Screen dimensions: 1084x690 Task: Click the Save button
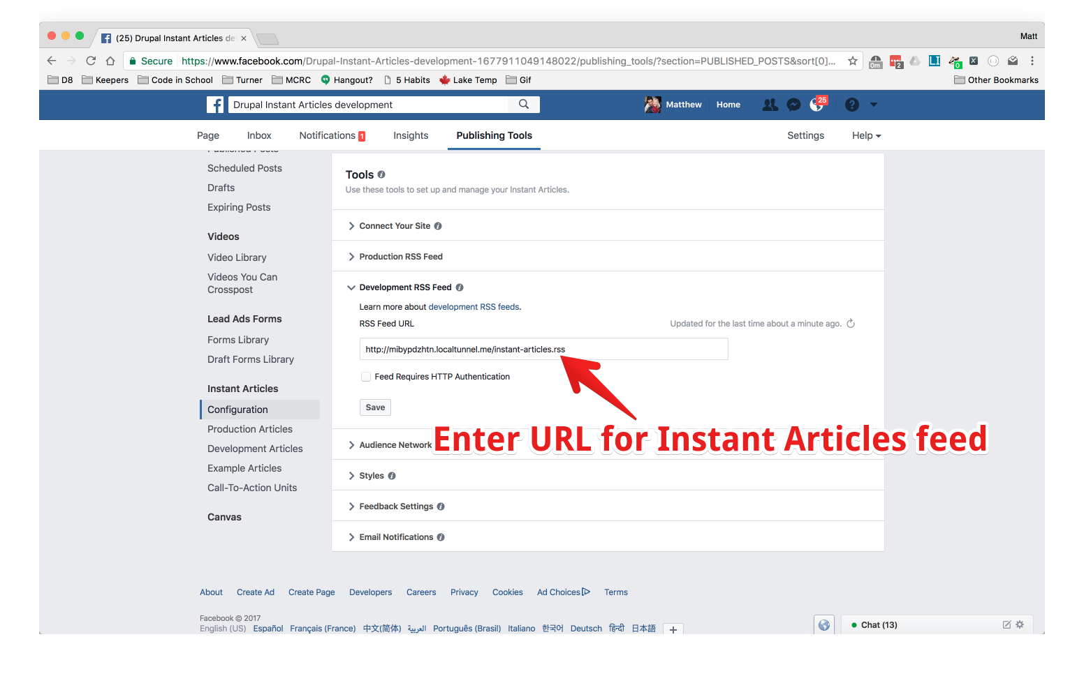tap(375, 407)
